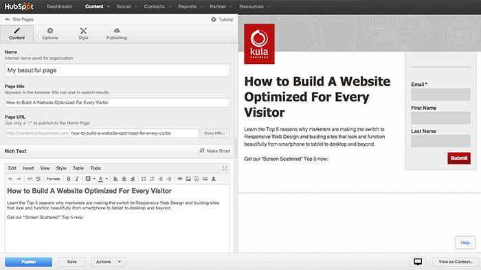Run the spell check icon
The height and width of the screenshot is (270, 481).
[x=38, y=179]
